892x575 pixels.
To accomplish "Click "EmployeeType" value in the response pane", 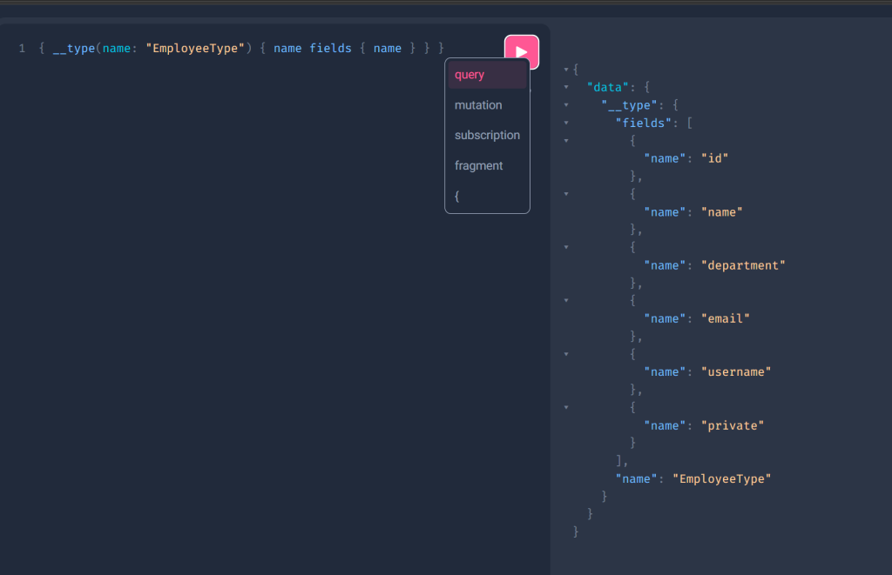I will 722,479.
